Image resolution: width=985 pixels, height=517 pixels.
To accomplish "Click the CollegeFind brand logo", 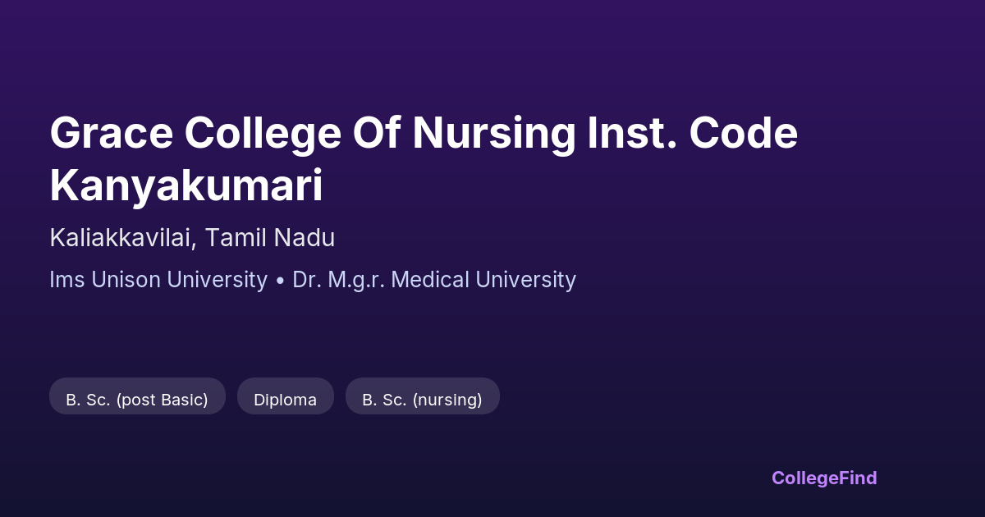I will pyautogui.click(x=823, y=478).
